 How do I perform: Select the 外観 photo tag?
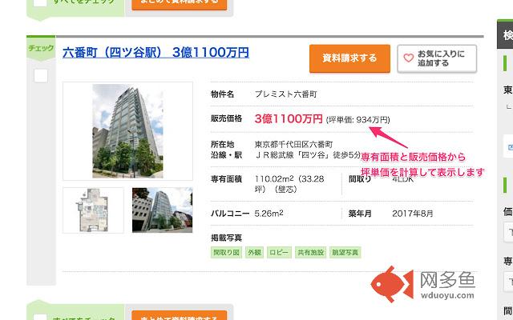[255, 253]
